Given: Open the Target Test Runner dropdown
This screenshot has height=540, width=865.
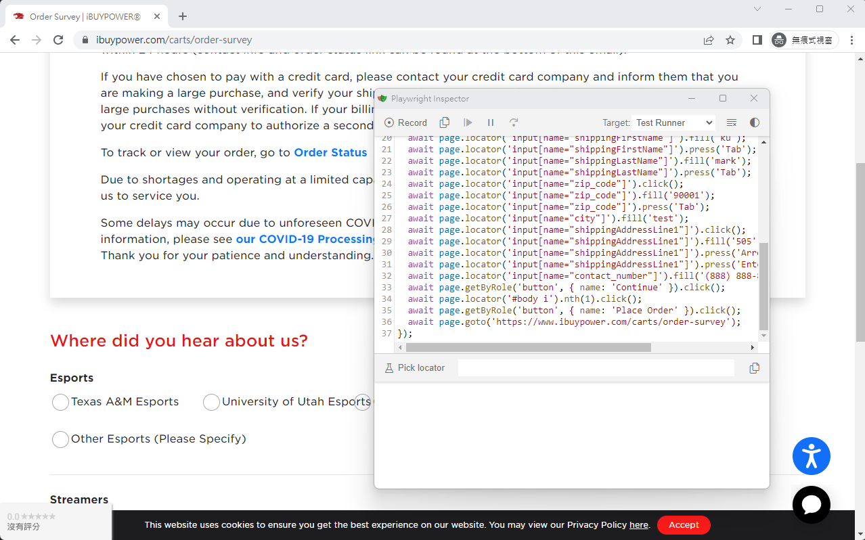Looking at the screenshot, I should (674, 122).
